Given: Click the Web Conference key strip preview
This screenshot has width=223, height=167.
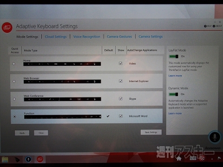Looking at the screenshot, I should pos(62,99).
